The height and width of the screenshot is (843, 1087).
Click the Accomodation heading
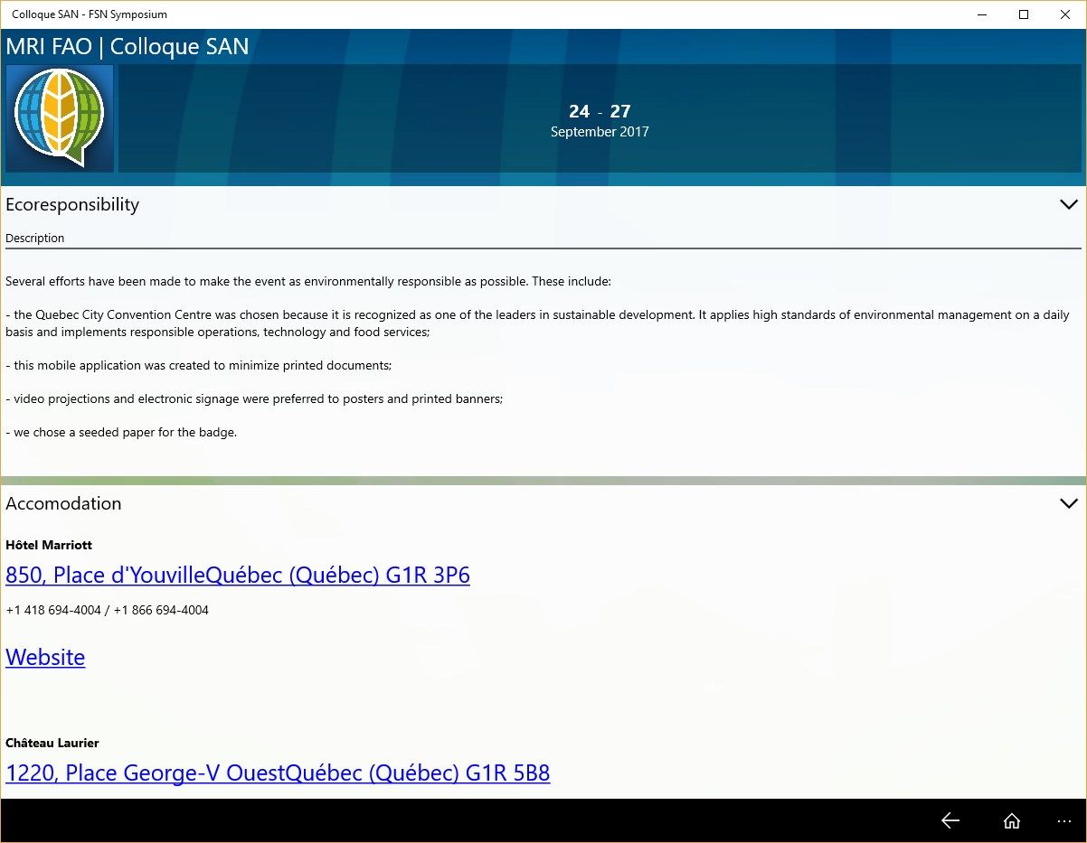click(x=63, y=503)
